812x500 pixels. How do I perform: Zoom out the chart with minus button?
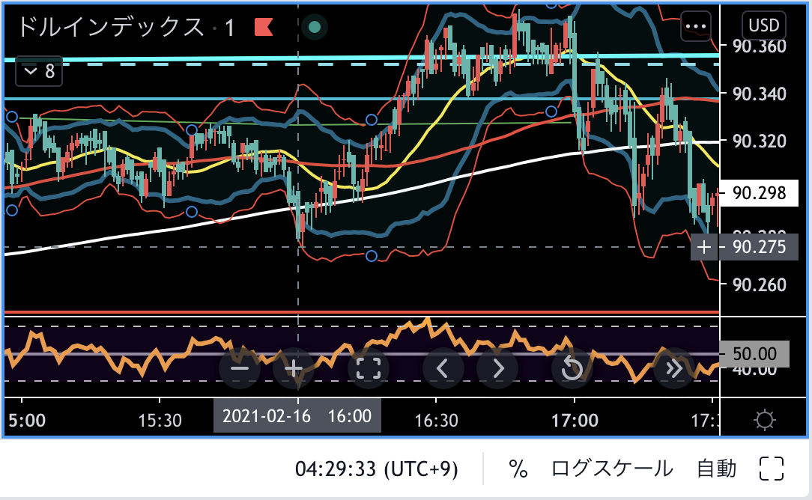[240, 368]
